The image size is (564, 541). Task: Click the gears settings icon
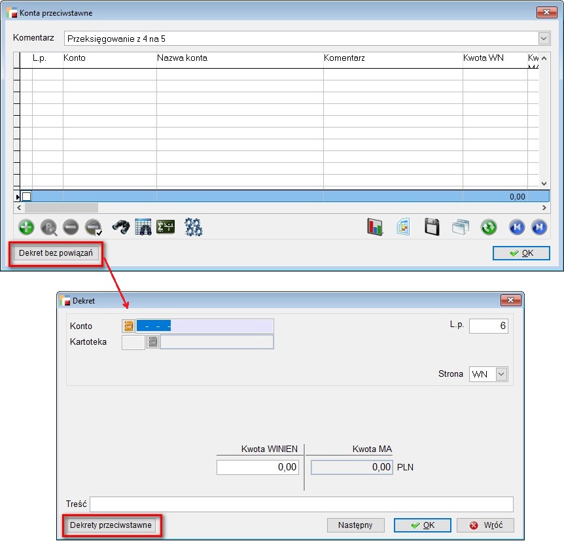point(194,227)
